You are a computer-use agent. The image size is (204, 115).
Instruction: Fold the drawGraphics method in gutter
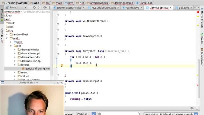58,39
